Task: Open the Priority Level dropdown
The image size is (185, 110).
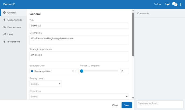Action: [46, 84]
